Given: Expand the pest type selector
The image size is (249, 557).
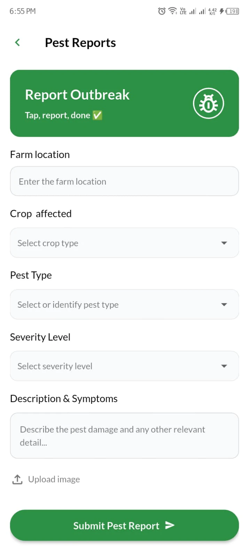Looking at the screenshot, I should 124,304.
